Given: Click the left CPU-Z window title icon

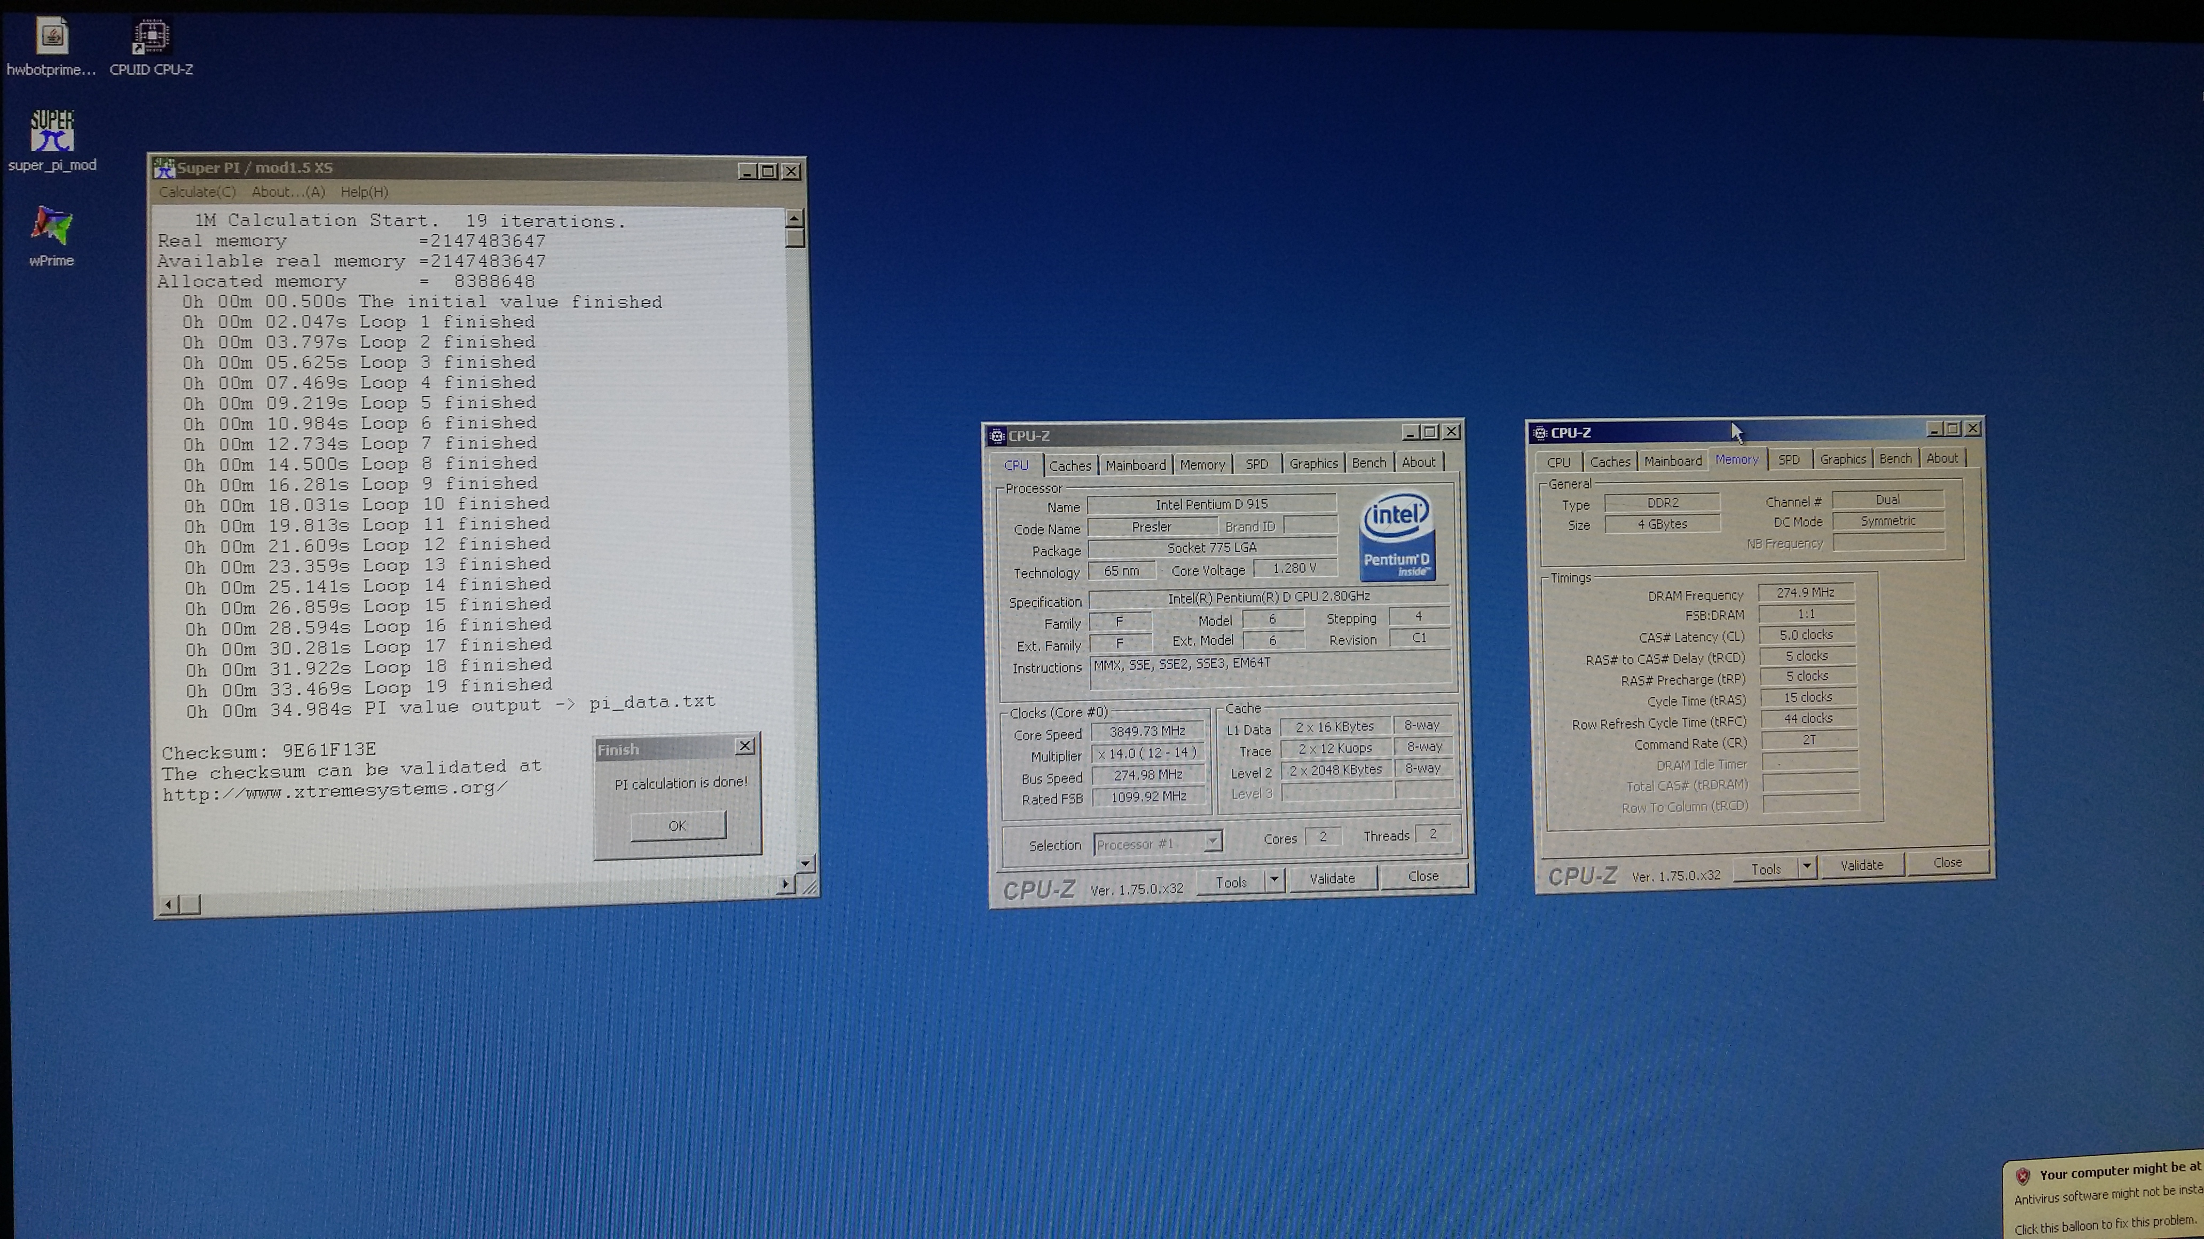Looking at the screenshot, I should tap(997, 436).
